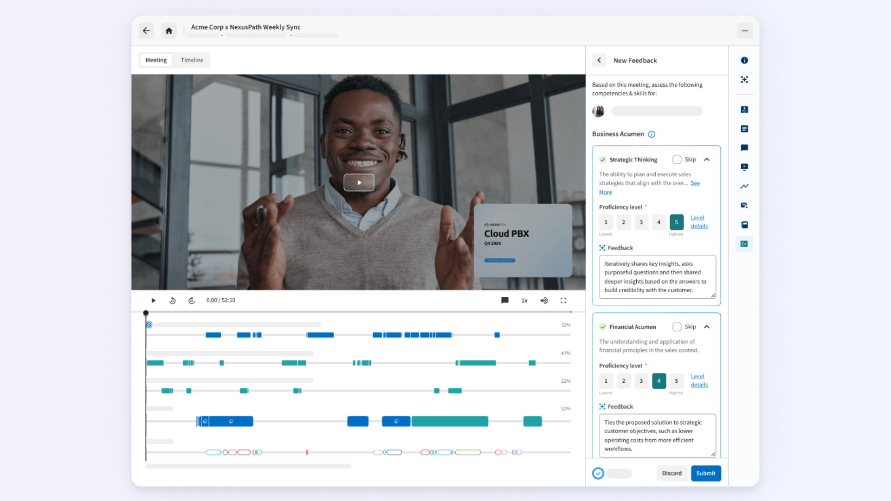Screen dimensions: 891x501
Task: Open the info icon in the right sidebar
Action: pyautogui.click(x=744, y=60)
